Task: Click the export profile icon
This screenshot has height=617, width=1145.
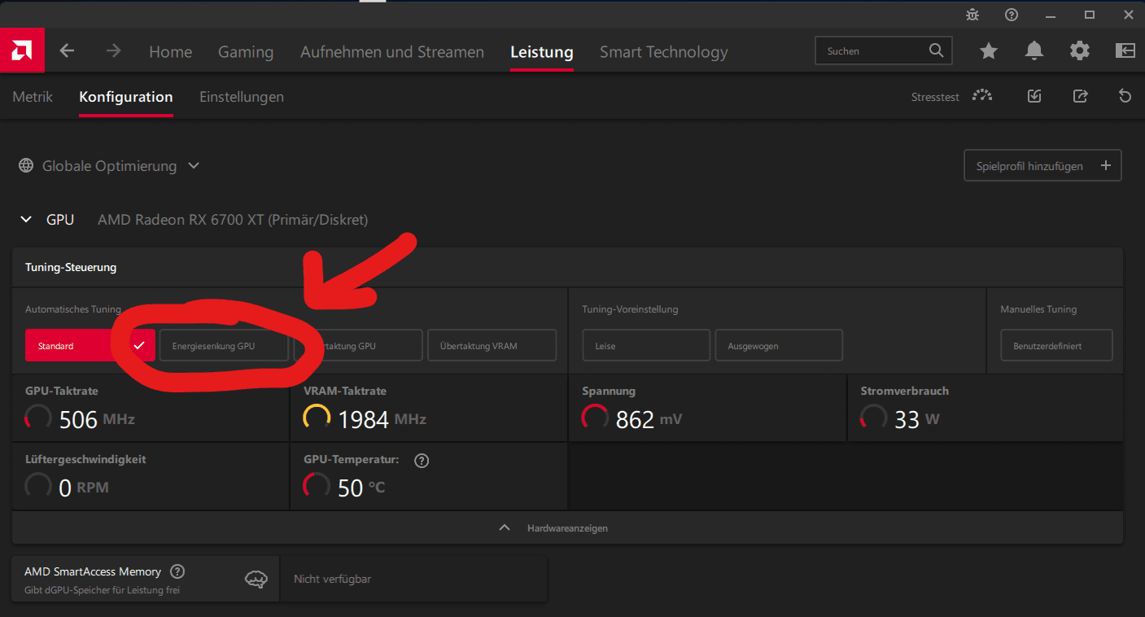Action: pyautogui.click(x=1080, y=96)
